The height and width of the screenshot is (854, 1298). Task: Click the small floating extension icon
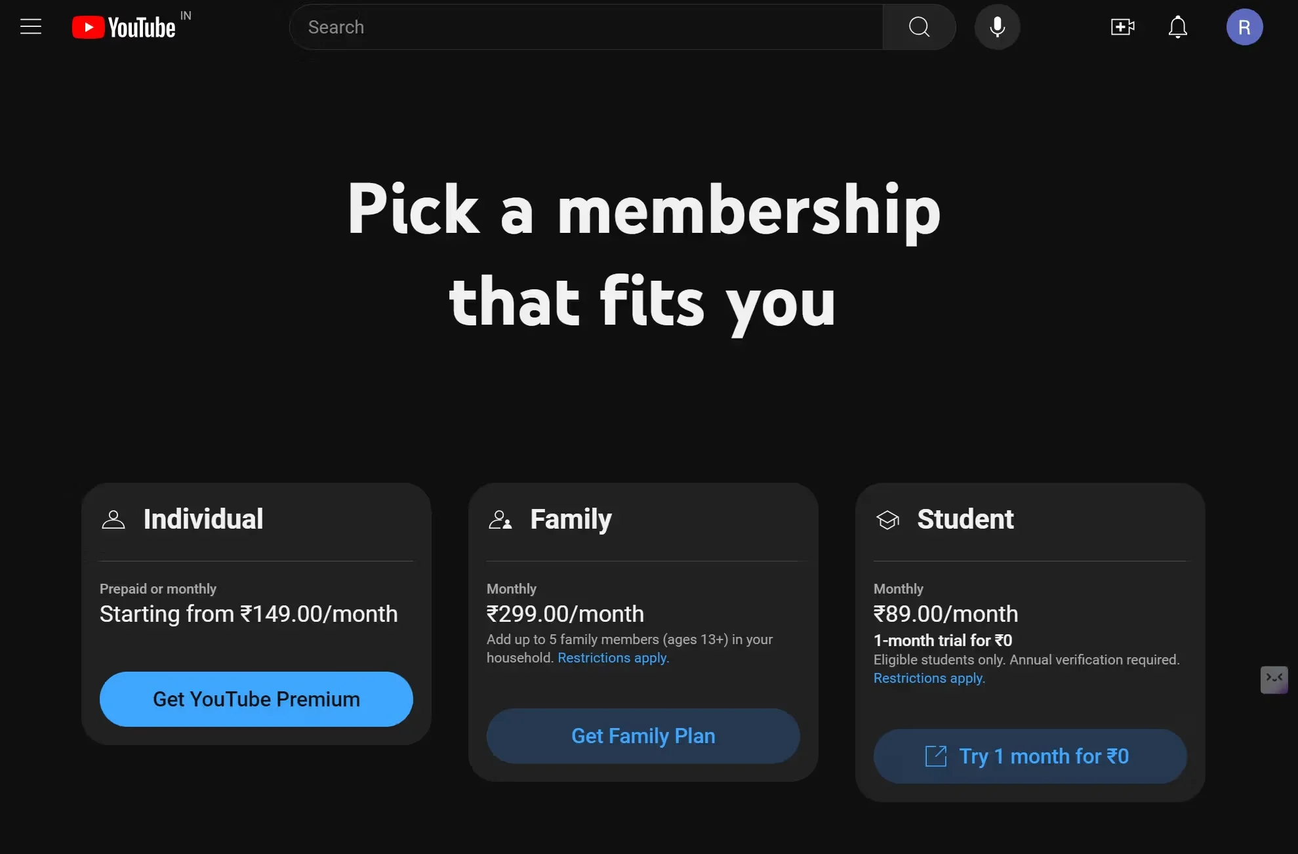pyautogui.click(x=1274, y=680)
